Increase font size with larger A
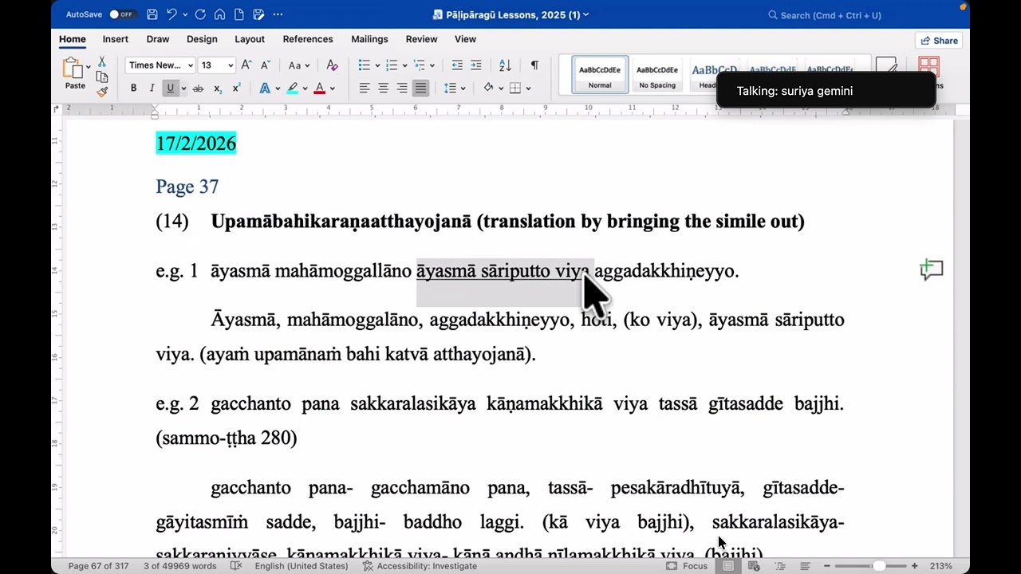The height and width of the screenshot is (574, 1021). tap(246, 65)
